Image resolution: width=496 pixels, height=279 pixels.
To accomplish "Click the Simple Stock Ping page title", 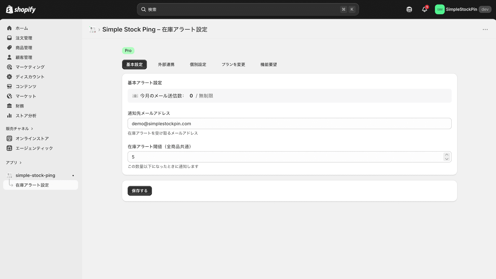I will pos(155,29).
